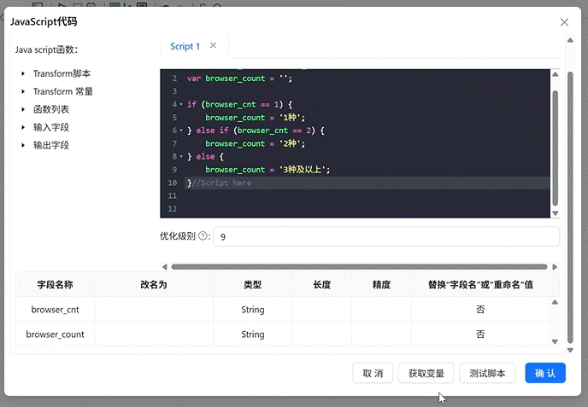Image resolution: width=588 pixels, height=407 pixels.
Task: Click the dialog vertical scrollbar thumb
Action: click(570, 208)
